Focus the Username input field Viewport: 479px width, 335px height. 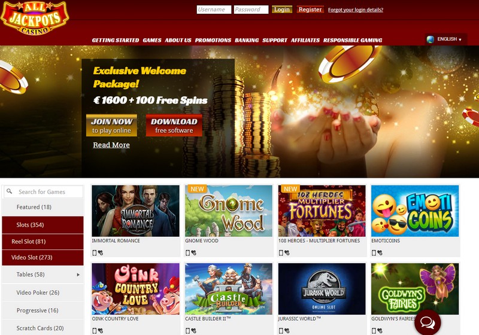[x=214, y=10]
